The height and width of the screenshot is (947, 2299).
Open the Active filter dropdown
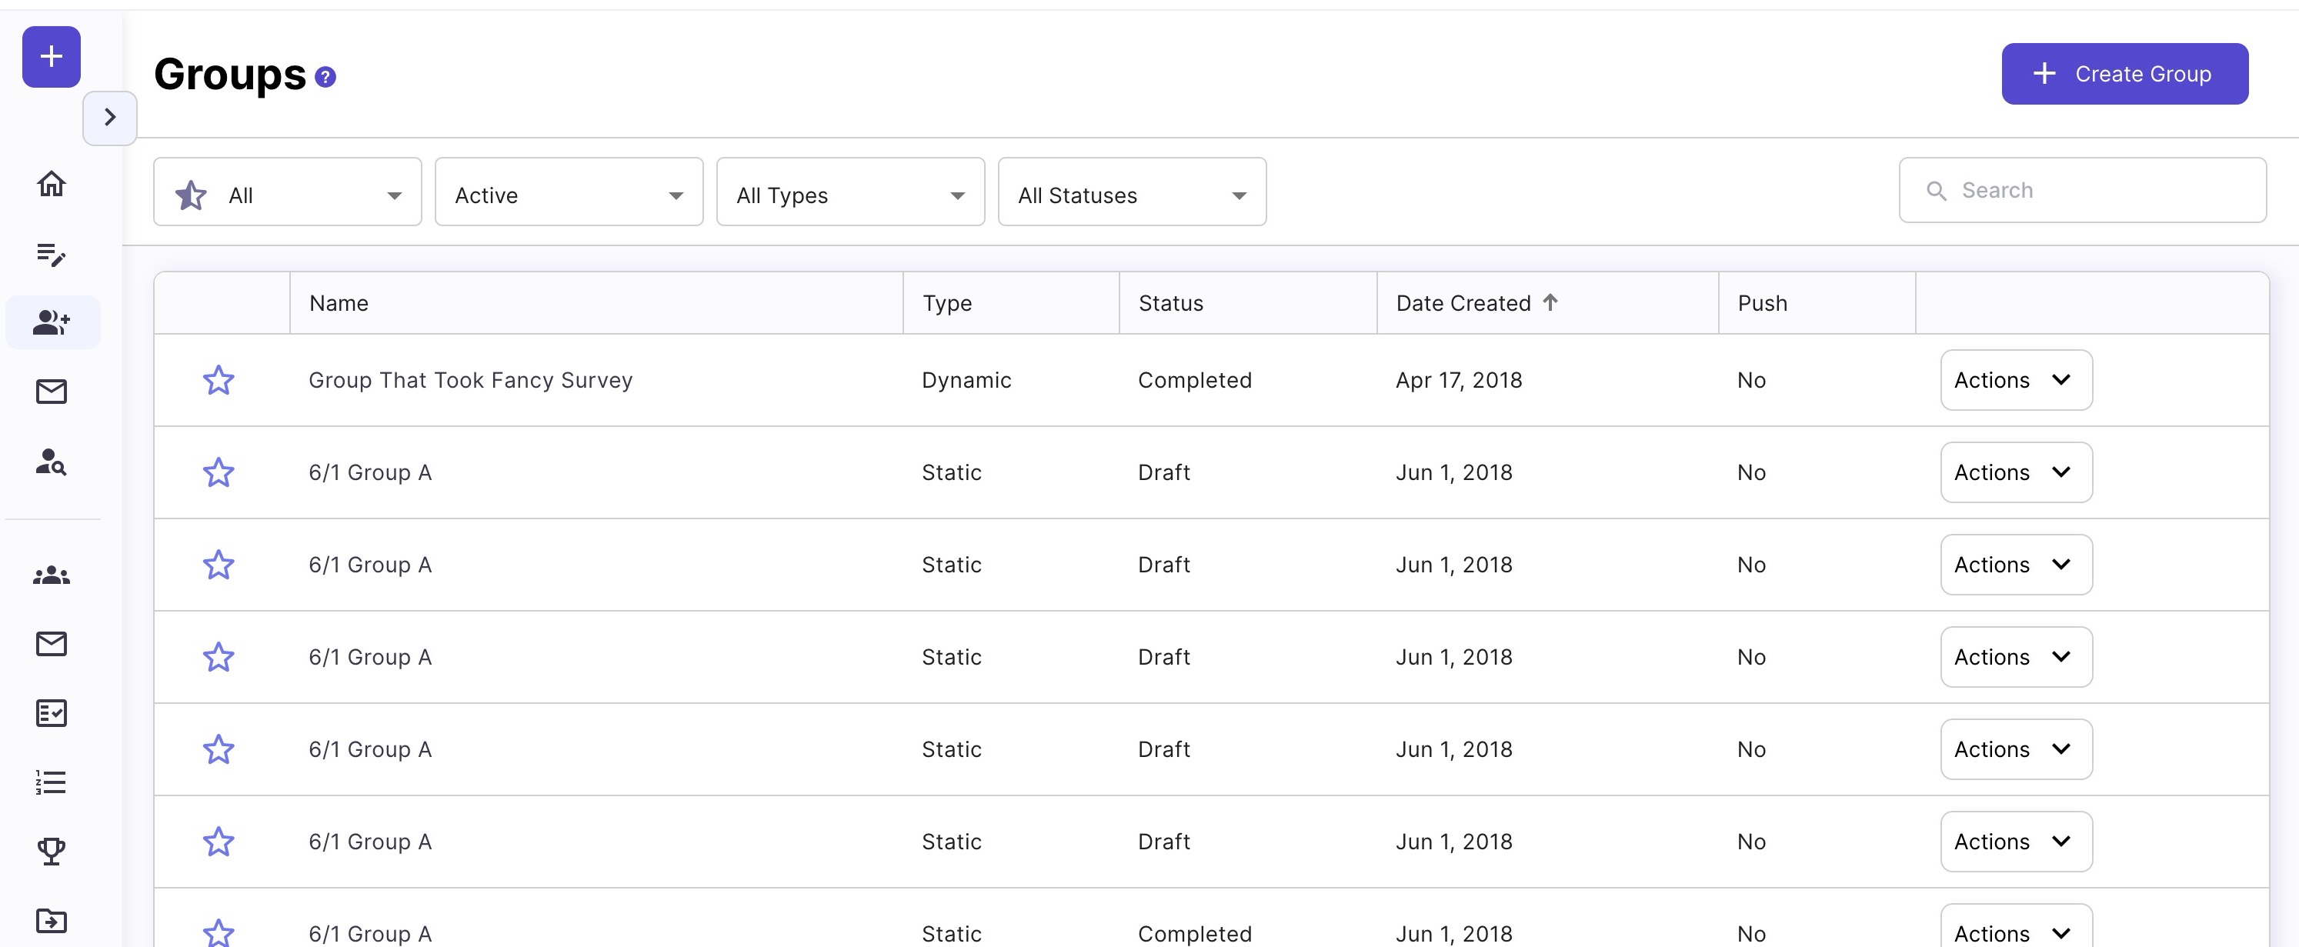coord(569,193)
